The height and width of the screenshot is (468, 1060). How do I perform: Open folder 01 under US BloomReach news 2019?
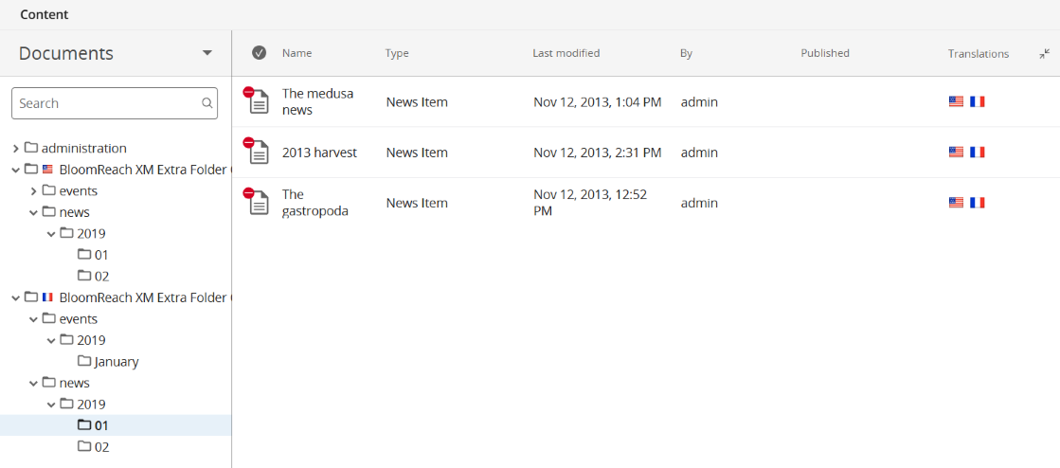[101, 255]
